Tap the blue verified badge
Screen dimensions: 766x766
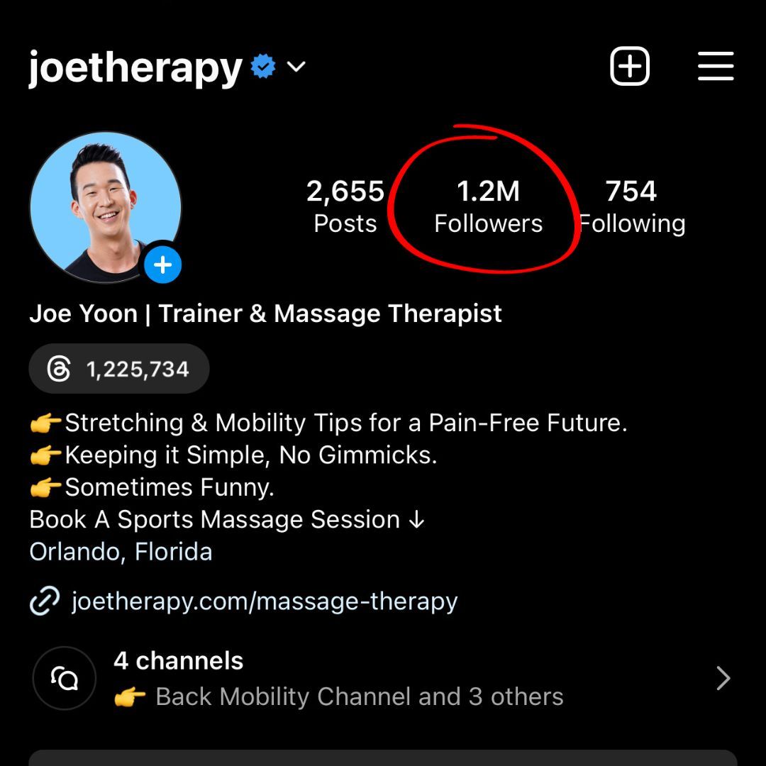[x=263, y=66]
